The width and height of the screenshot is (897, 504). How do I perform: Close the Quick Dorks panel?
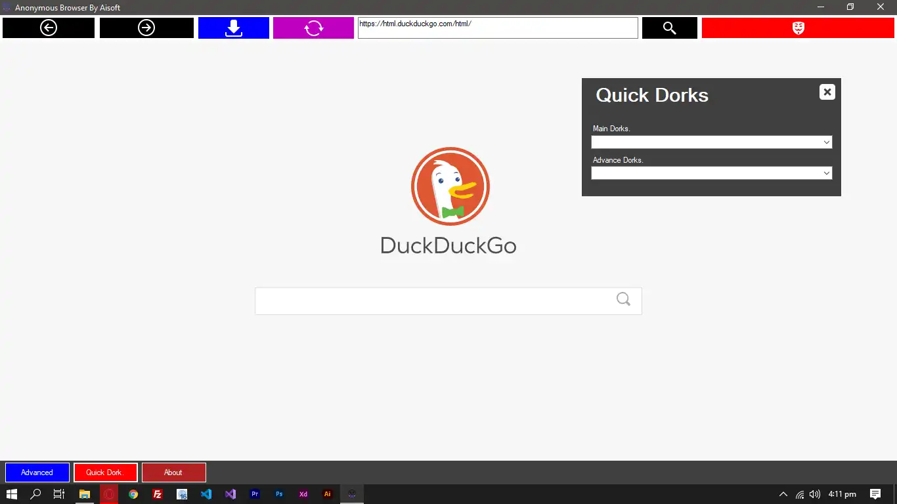pyautogui.click(x=827, y=92)
